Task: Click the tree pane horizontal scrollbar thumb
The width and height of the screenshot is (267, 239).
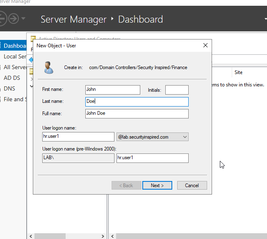Action: 50,236
